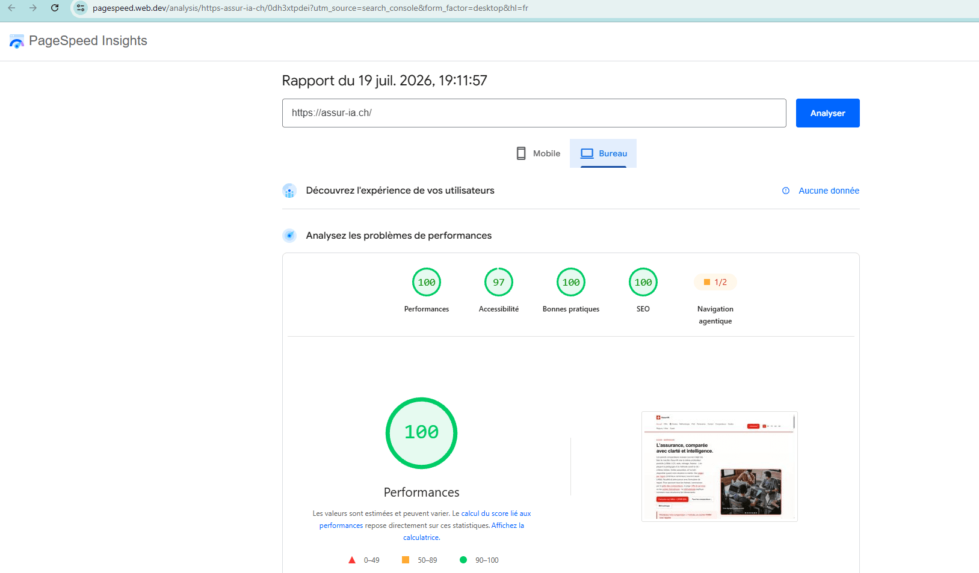Click the Accessibilité label
The image size is (979, 573).
tap(499, 309)
